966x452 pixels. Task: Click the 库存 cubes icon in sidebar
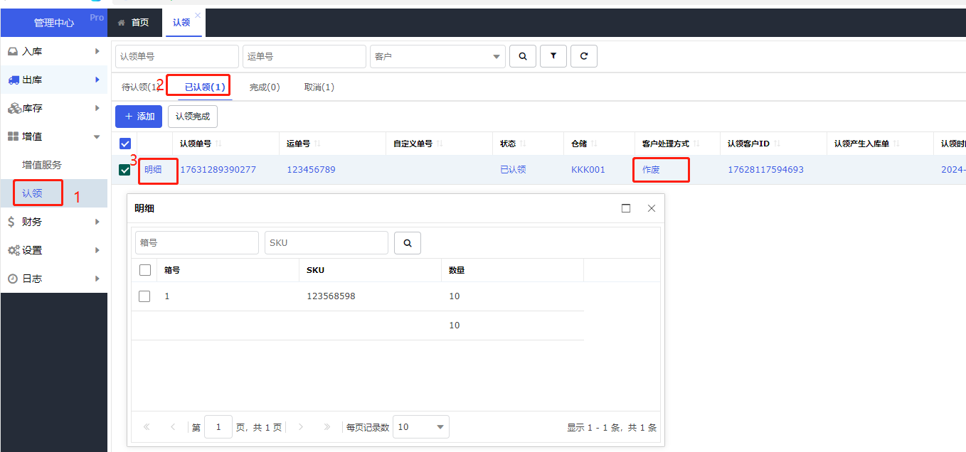click(14, 108)
